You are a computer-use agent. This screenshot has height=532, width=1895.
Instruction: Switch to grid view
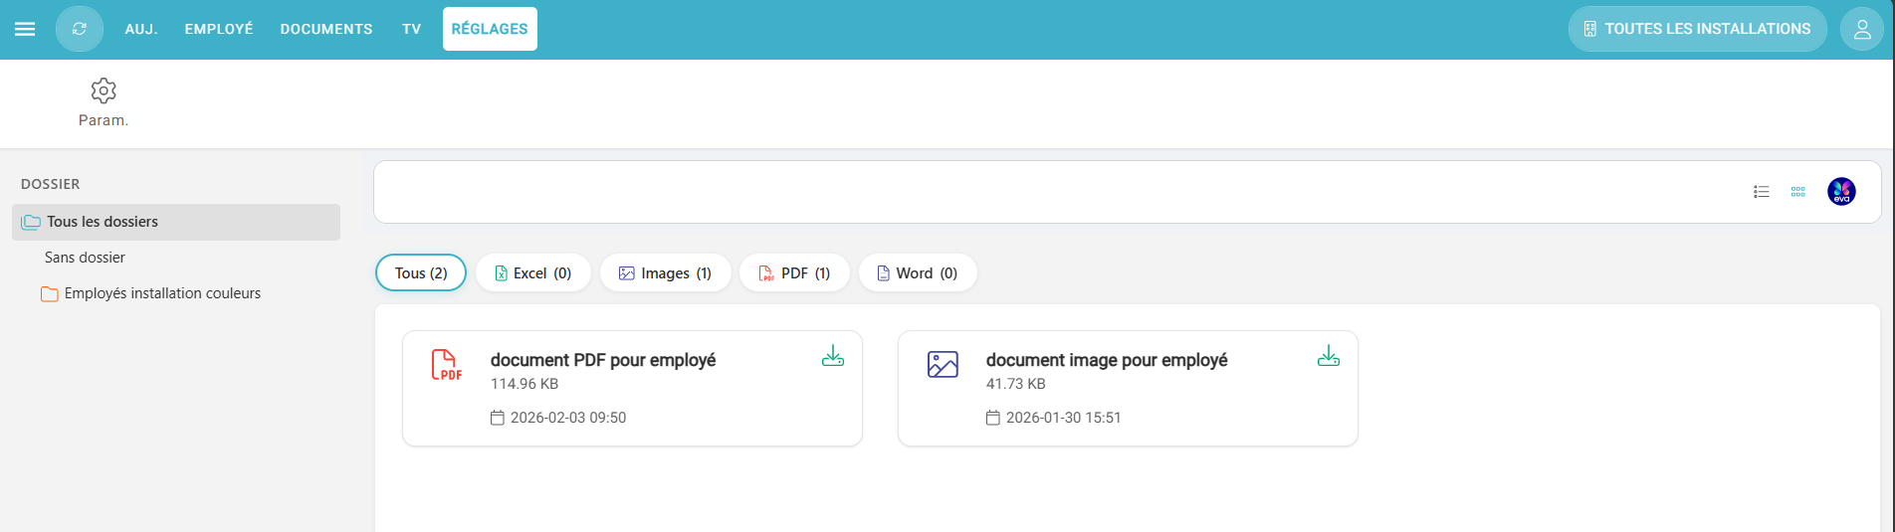[x=1797, y=192]
